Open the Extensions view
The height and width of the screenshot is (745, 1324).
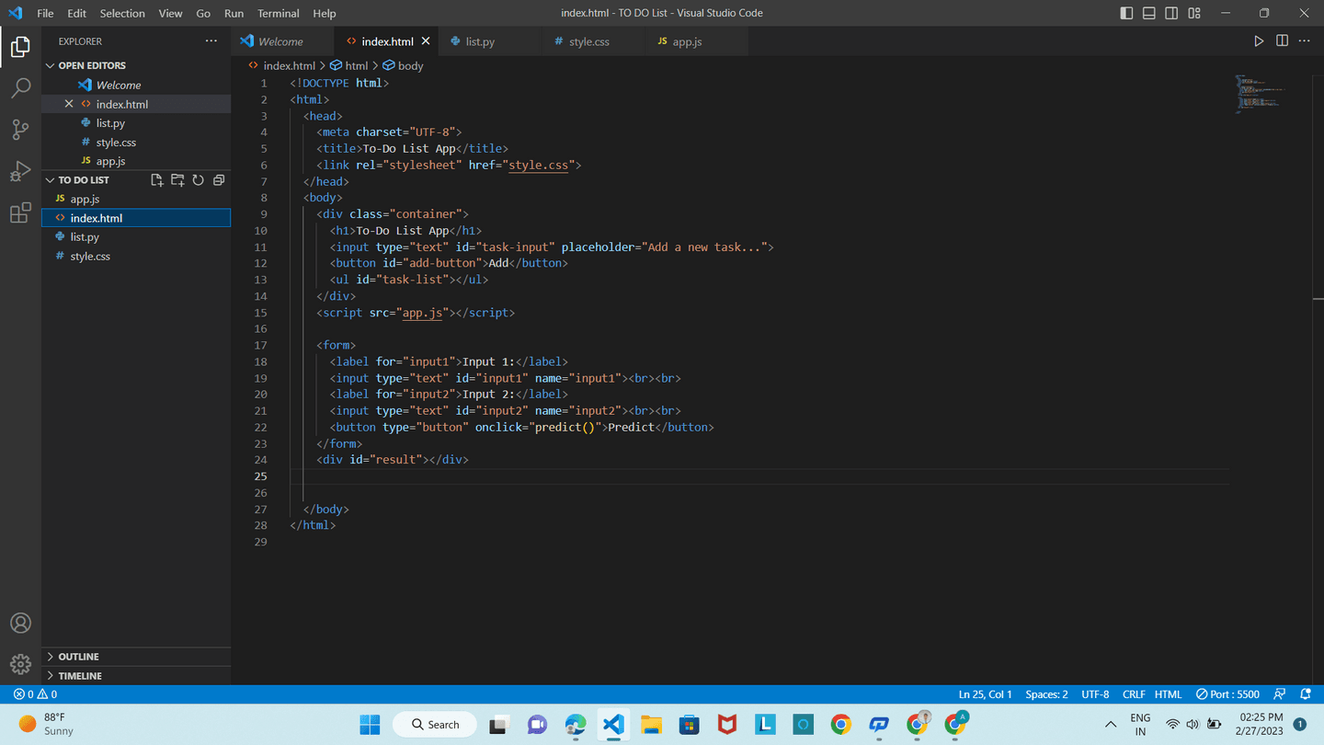20,213
